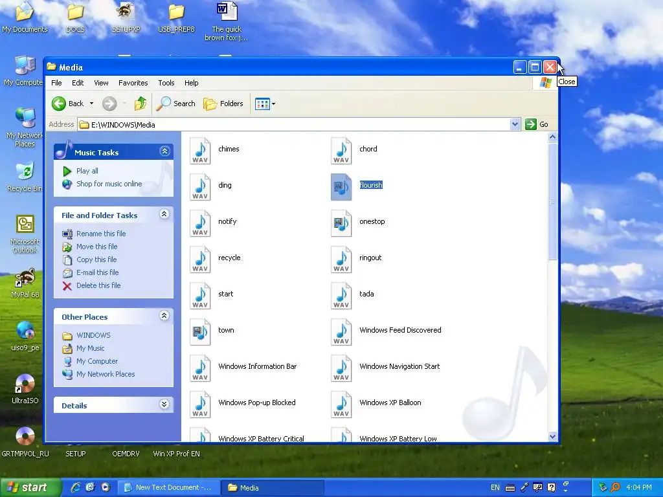Switch to New Text Document taskbar button
This screenshot has height=497, width=663.
[168, 487]
